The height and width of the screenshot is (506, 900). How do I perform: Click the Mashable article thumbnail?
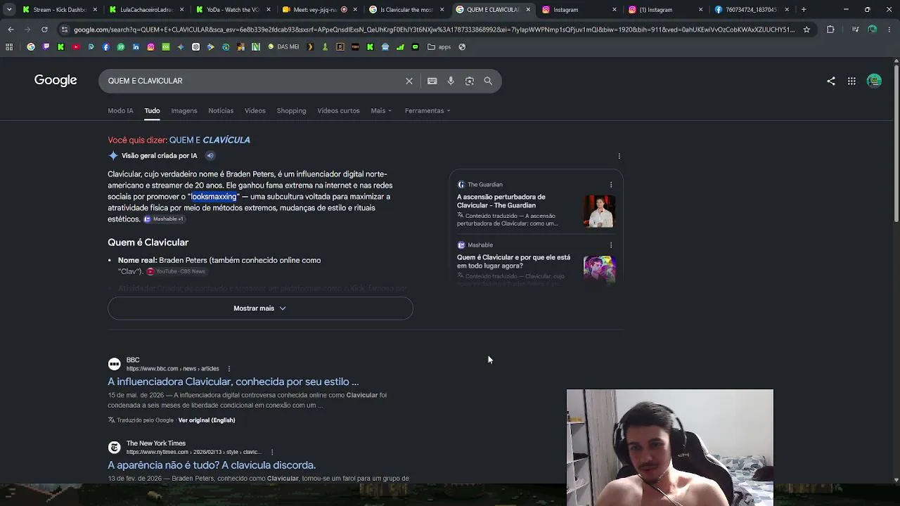click(x=600, y=269)
